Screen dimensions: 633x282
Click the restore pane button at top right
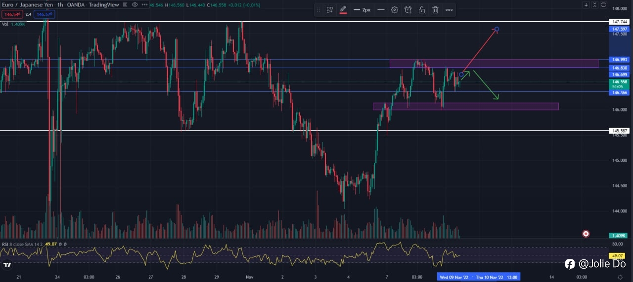[x=604, y=4]
